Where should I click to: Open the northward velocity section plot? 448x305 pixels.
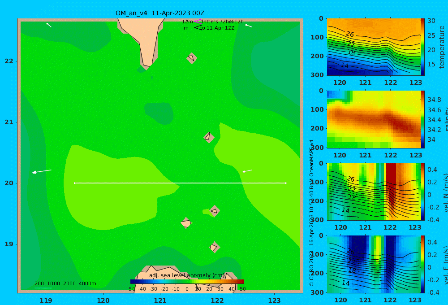(x=374, y=192)
